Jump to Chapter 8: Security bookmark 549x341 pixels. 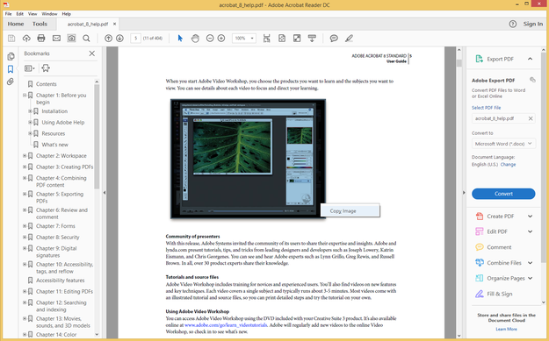pos(57,238)
